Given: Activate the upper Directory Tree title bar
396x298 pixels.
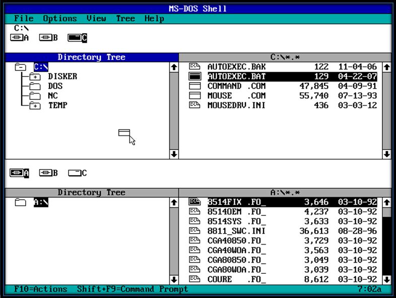Looking at the screenshot, I should (x=92, y=57).
